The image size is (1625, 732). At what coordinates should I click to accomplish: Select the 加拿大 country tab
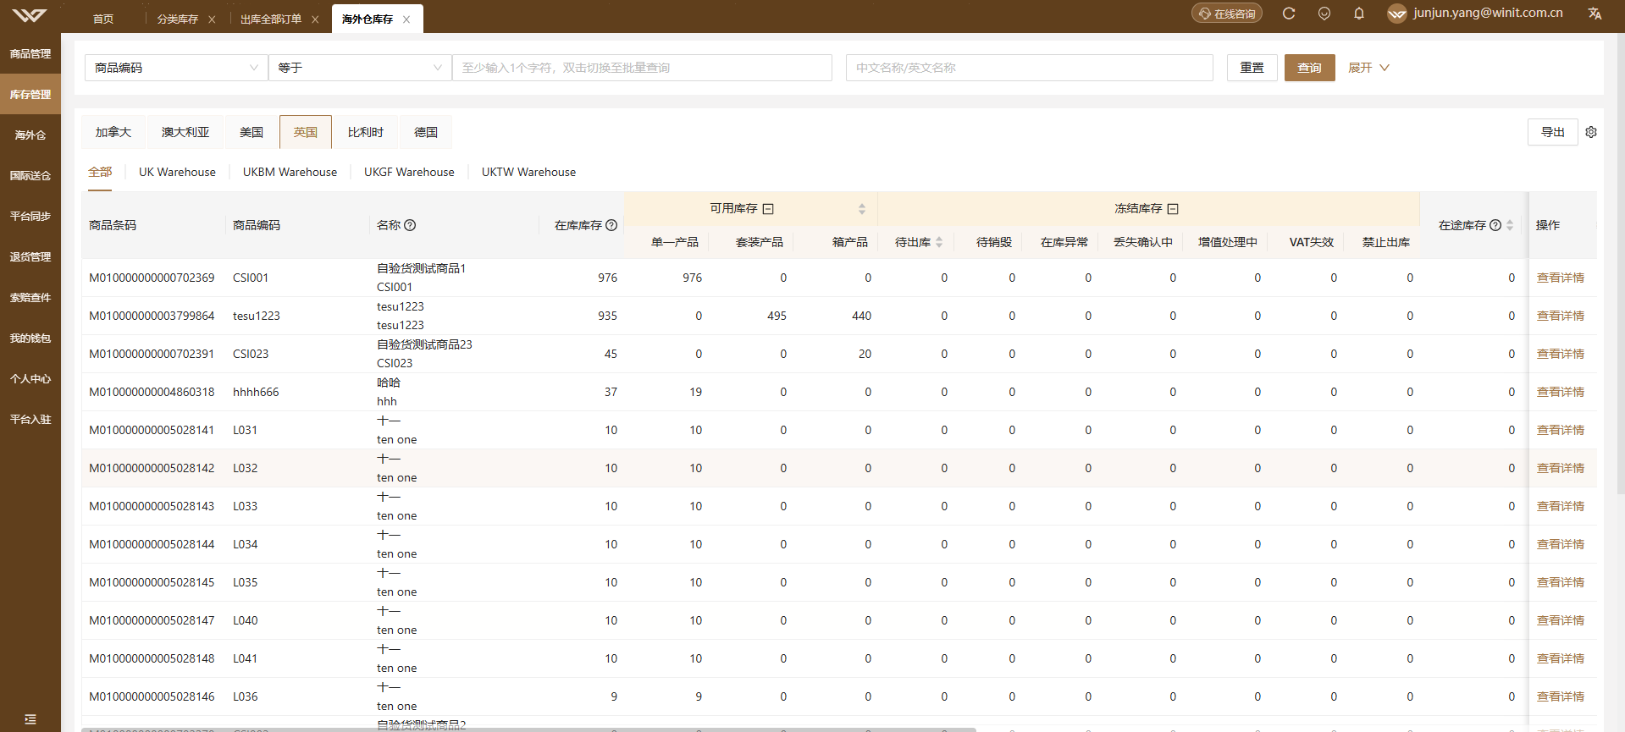113,132
